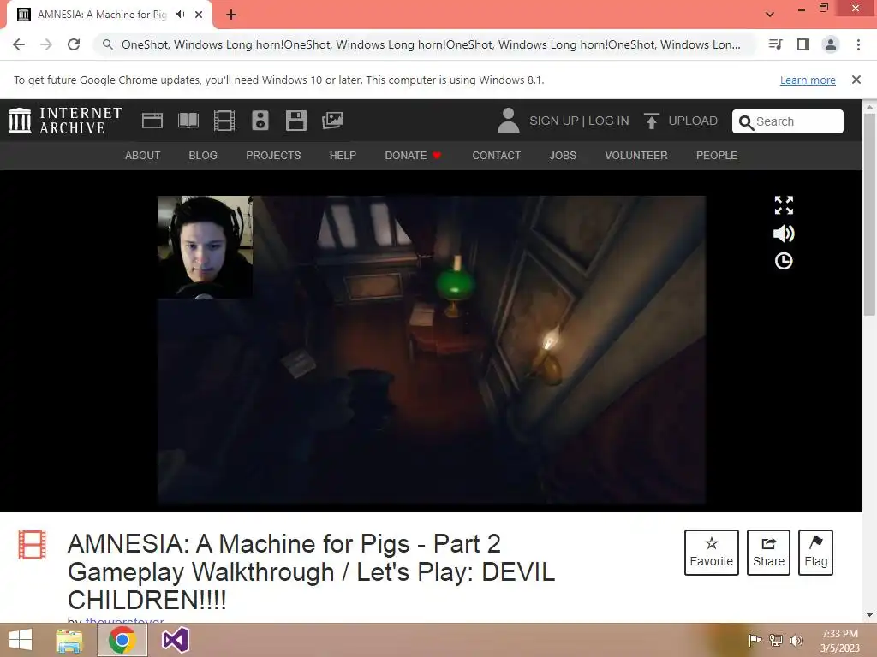Open File Explorer from the taskbar
Viewport: 877px width, 657px height.
[x=69, y=640]
